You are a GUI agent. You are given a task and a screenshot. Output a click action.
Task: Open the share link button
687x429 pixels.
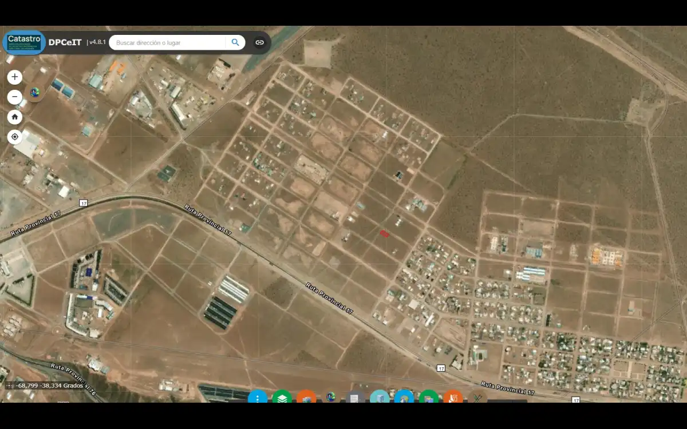click(x=259, y=42)
